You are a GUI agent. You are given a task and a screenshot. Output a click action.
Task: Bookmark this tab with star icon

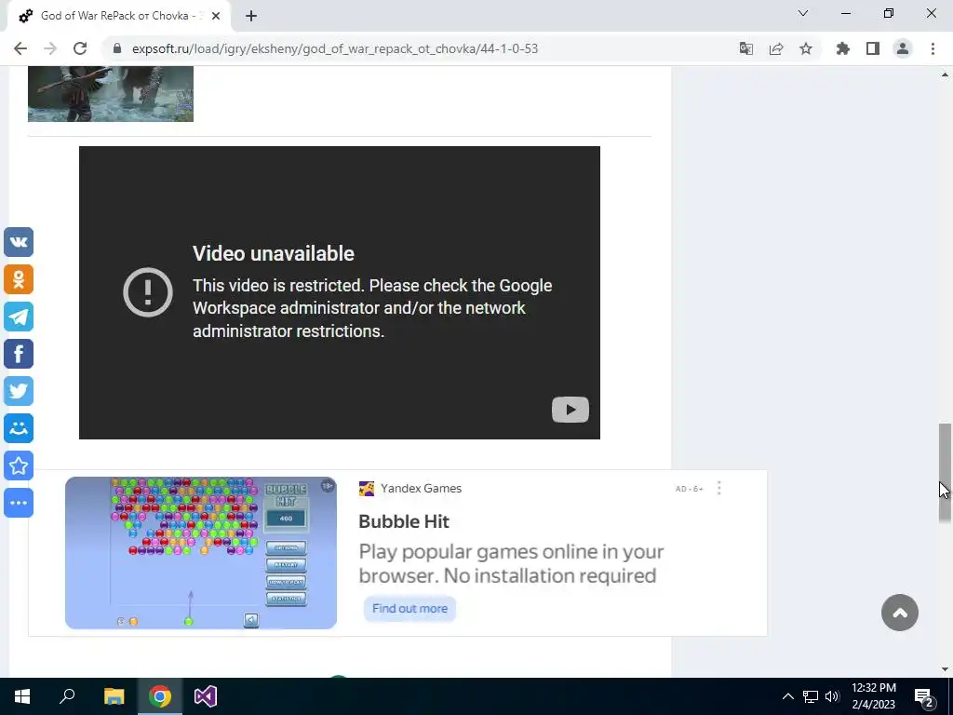click(806, 48)
